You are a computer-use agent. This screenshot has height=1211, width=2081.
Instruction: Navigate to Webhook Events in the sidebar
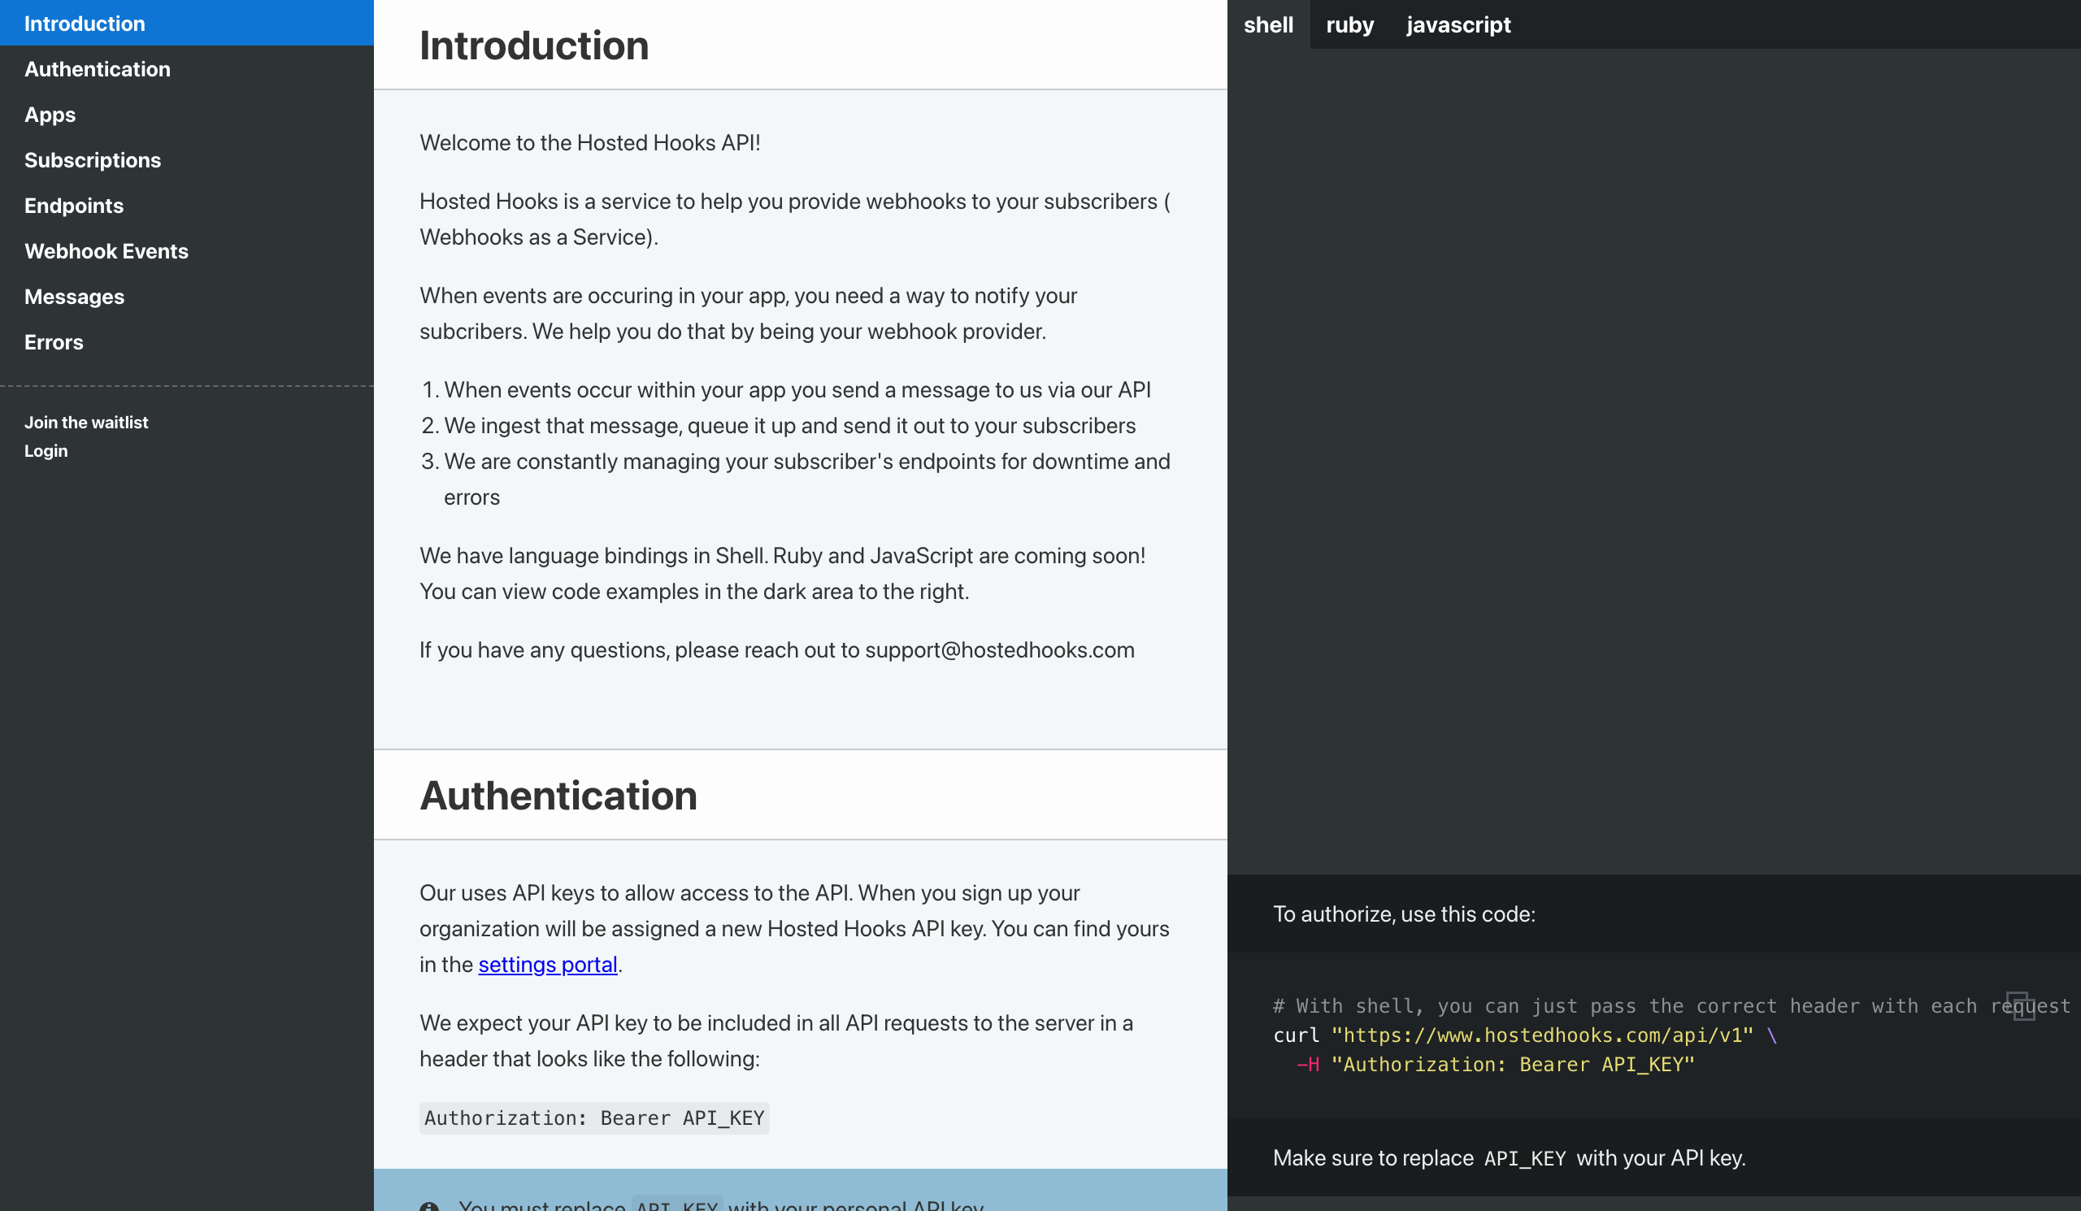[187, 250]
